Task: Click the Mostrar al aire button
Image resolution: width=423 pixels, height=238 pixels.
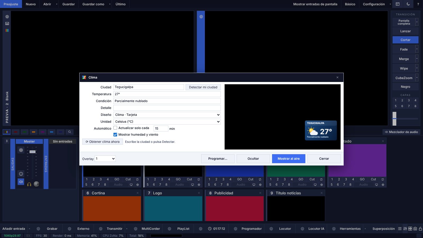Action: tap(289, 159)
